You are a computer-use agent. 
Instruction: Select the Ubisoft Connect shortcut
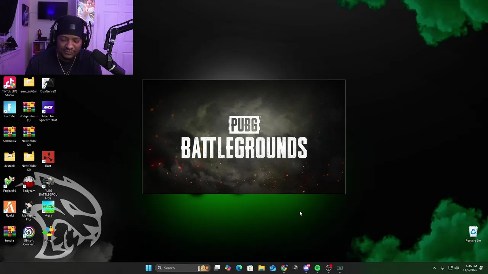point(29,236)
